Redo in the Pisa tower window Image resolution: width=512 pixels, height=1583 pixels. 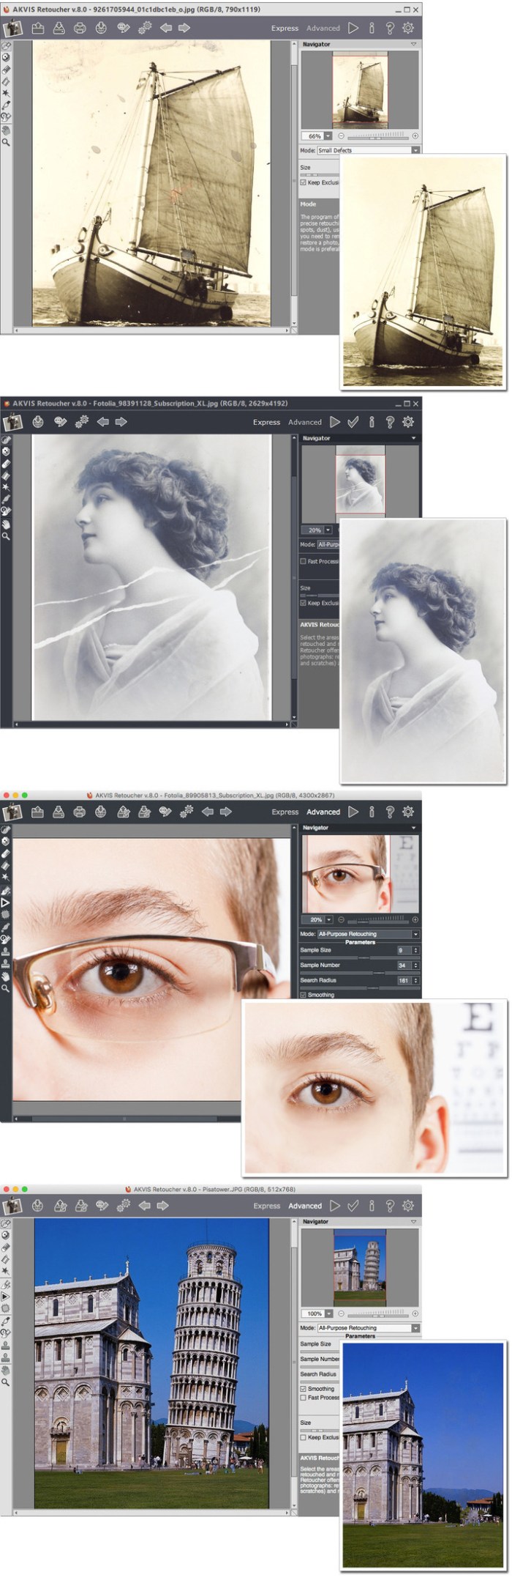(163, 1206)
